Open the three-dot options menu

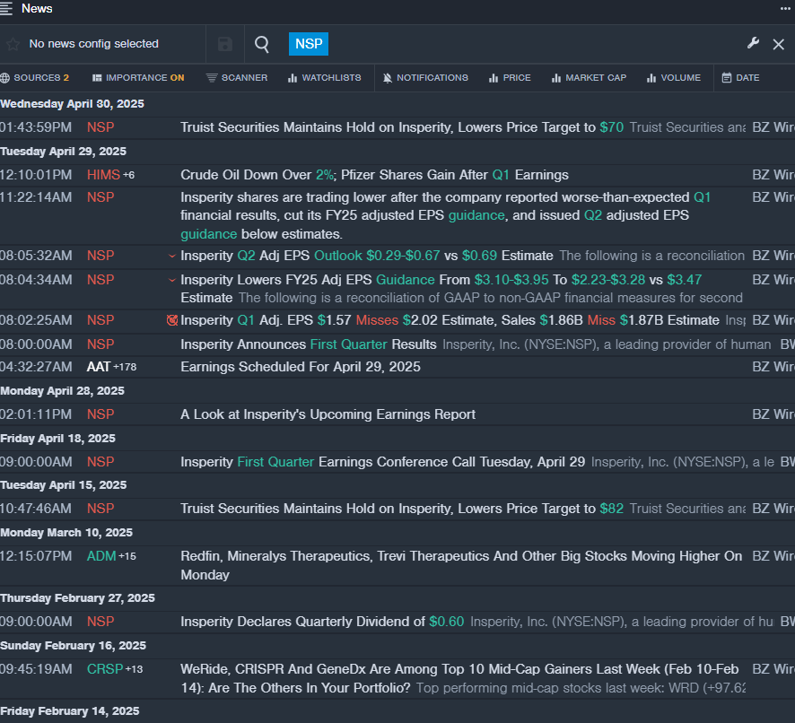pyautogui.click(x=785, y=9)
